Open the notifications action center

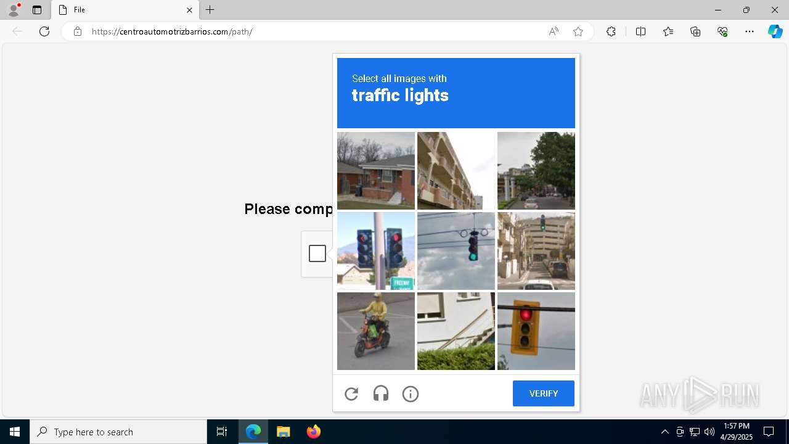pyautogui.click(x=769, y=432)
